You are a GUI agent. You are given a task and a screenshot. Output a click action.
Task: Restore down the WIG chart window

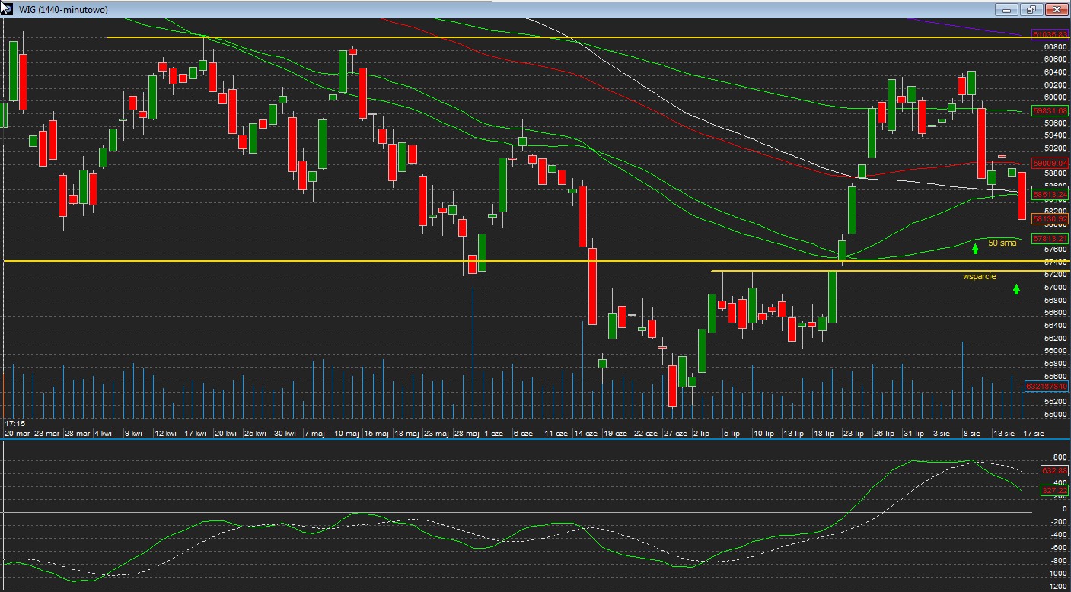click(1031, 10)
